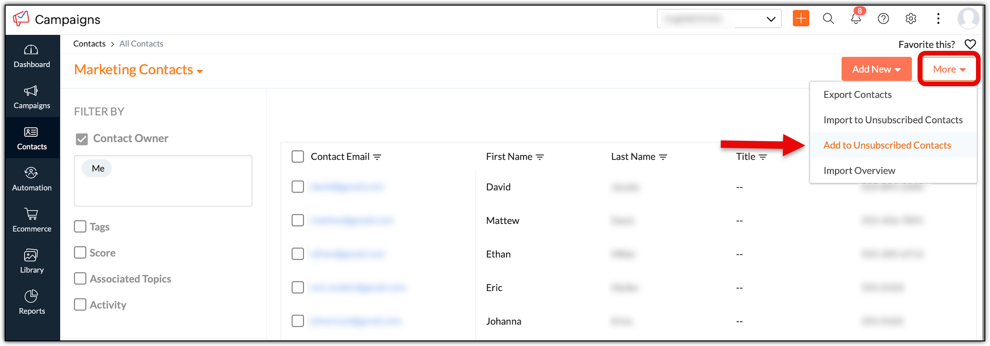Open Reports in the sidebar

[32, 302]
